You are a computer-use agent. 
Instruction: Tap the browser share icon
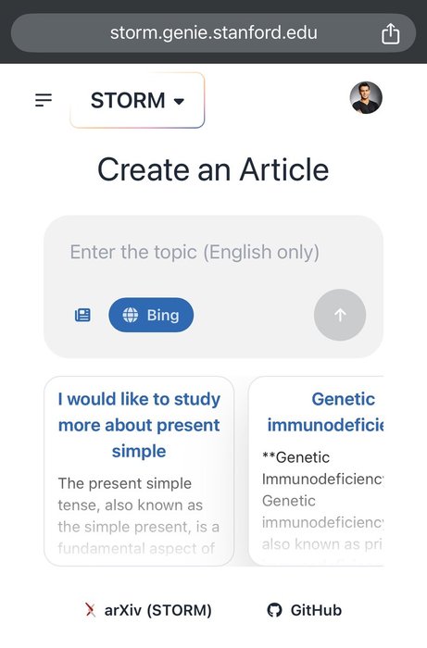390,33
